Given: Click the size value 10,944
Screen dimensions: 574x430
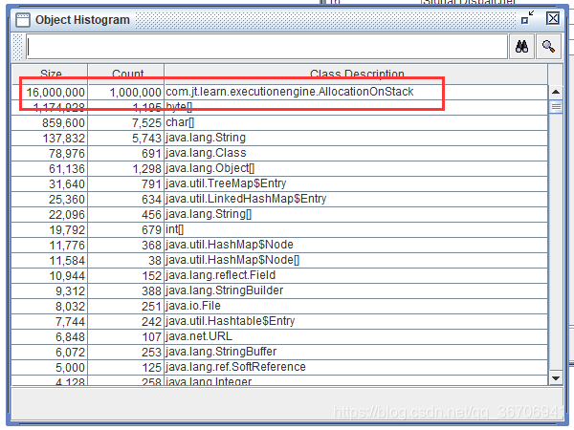Looking at the screenshot, I should (x=67, y=276).
